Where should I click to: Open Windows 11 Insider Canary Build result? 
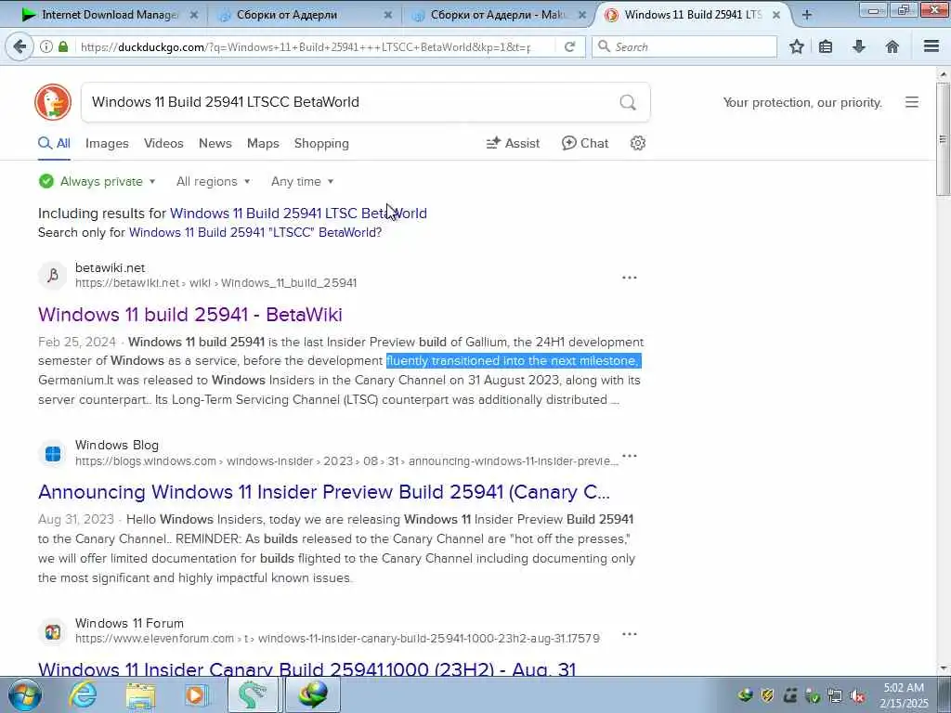click(x=306, y=669)
